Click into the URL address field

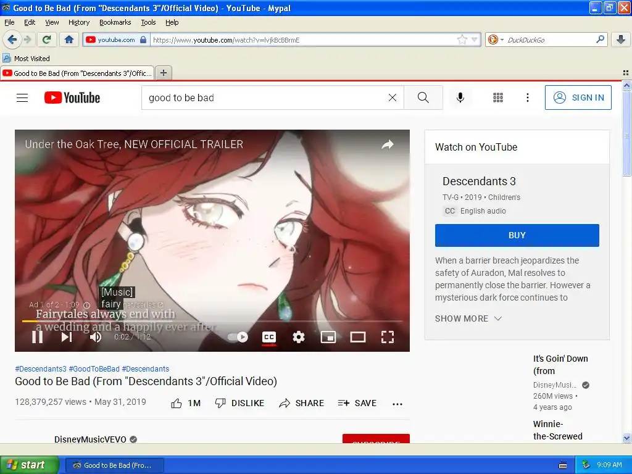(304, 39)
